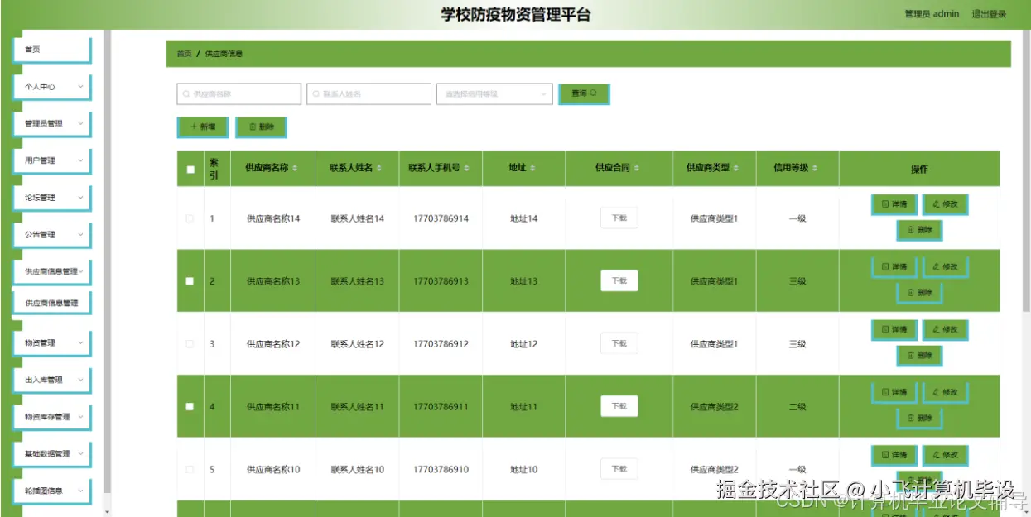The width and height of the screenshot is (1031, 517).
Task: Click the 新增 add button
Action: point(202,127)
